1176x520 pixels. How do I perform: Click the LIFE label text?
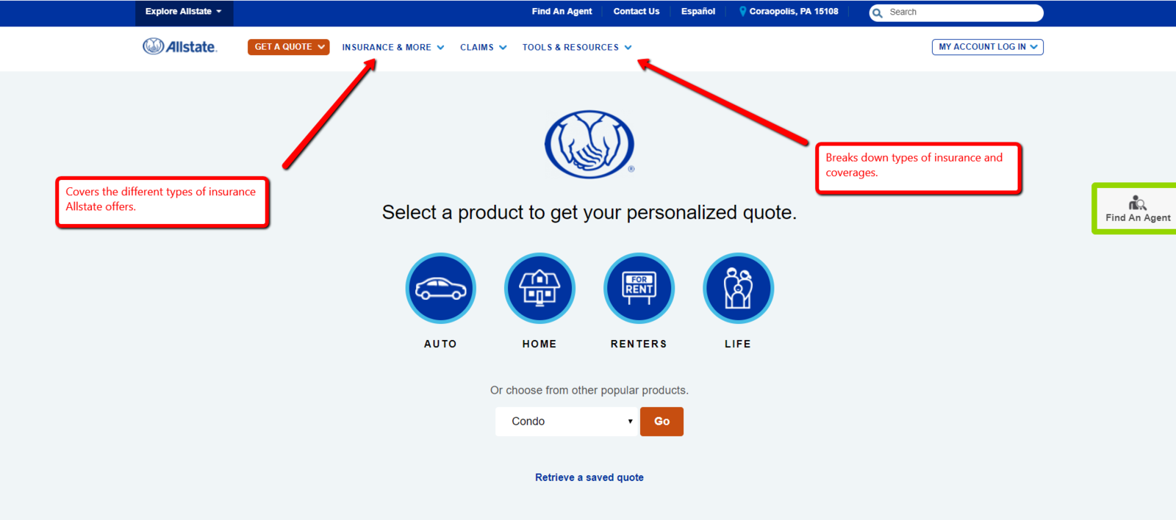click(738, 344)
